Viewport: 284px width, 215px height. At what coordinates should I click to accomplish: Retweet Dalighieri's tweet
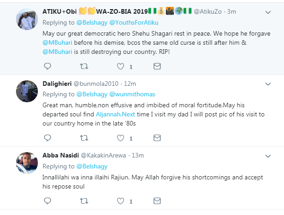tap(84, 137)
